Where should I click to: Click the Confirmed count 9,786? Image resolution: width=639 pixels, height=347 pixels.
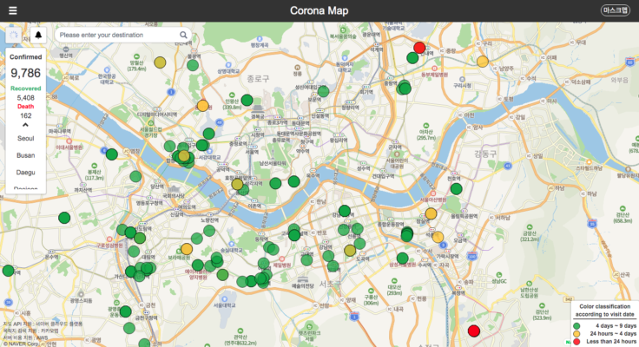coord(25,74)
